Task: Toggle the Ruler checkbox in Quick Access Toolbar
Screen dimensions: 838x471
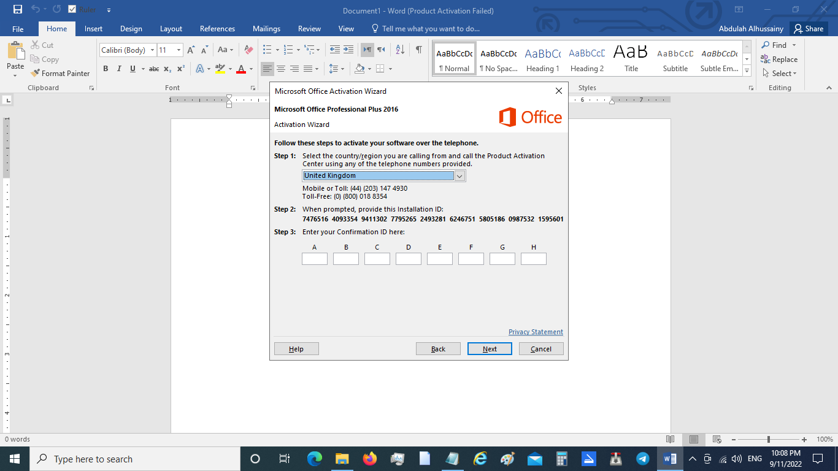Action: click(72, 9)
